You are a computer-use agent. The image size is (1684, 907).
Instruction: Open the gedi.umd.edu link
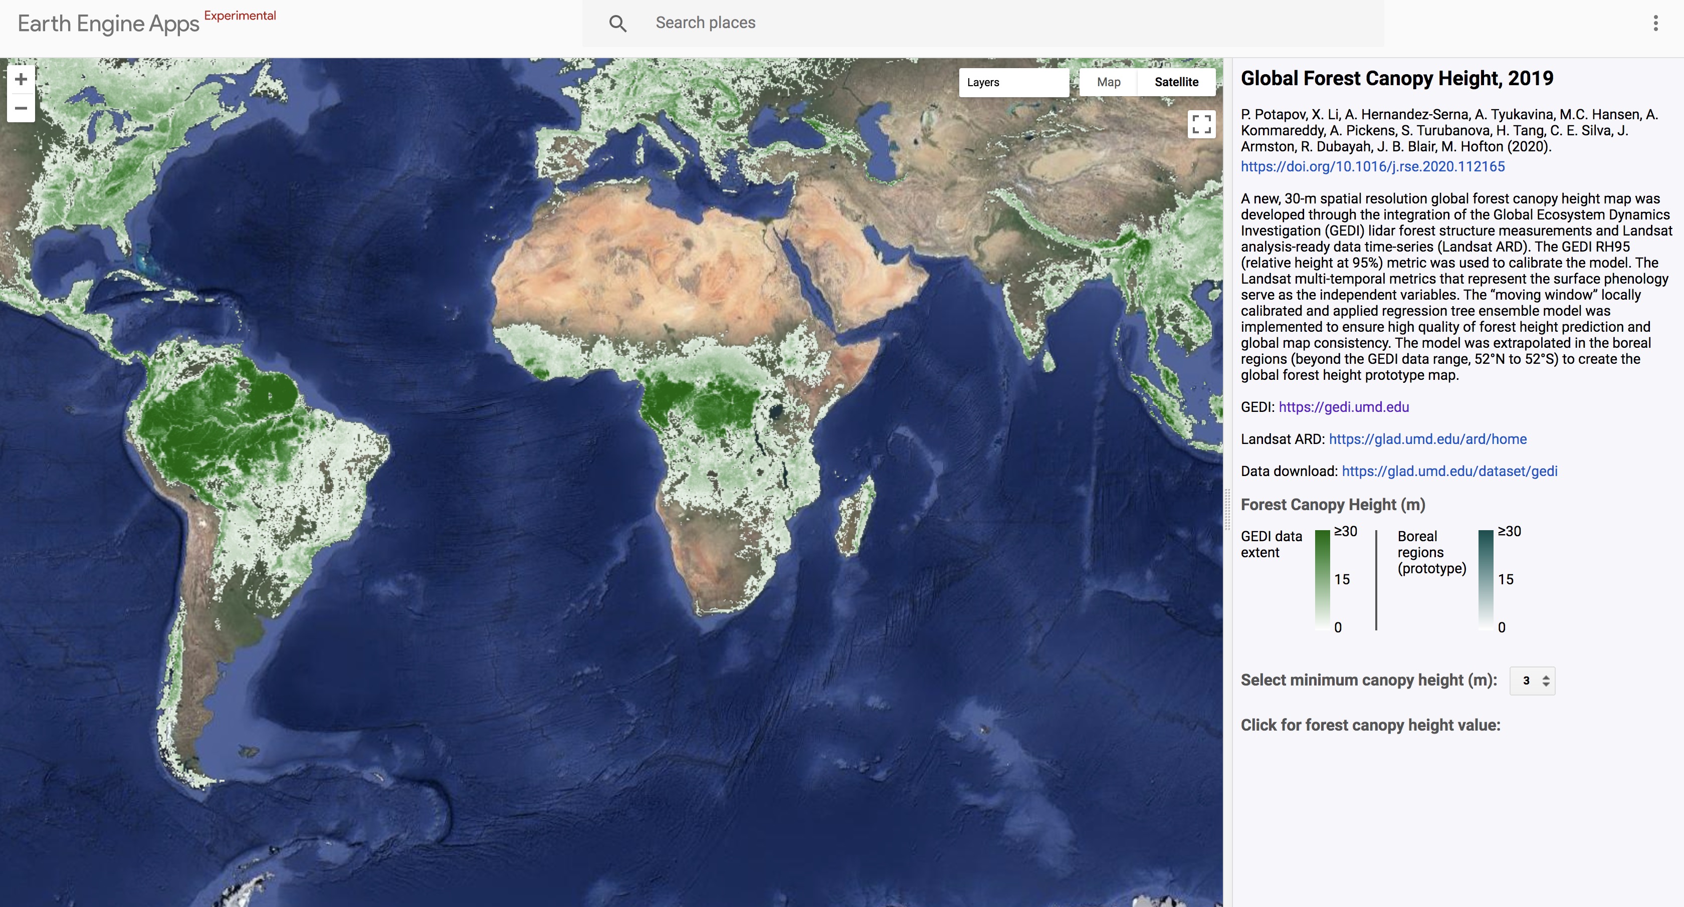tap(1343, 407)
